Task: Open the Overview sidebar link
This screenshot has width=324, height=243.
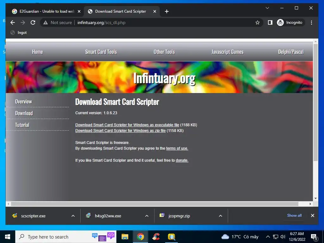Action: (x=23, y=102)
